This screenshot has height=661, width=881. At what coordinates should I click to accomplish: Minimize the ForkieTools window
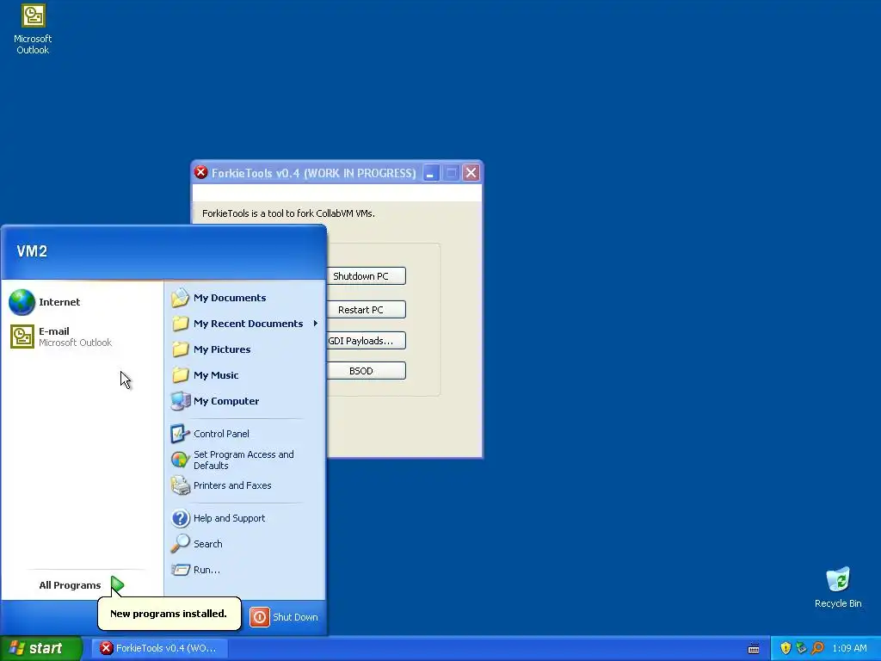(x=430, y=172)
